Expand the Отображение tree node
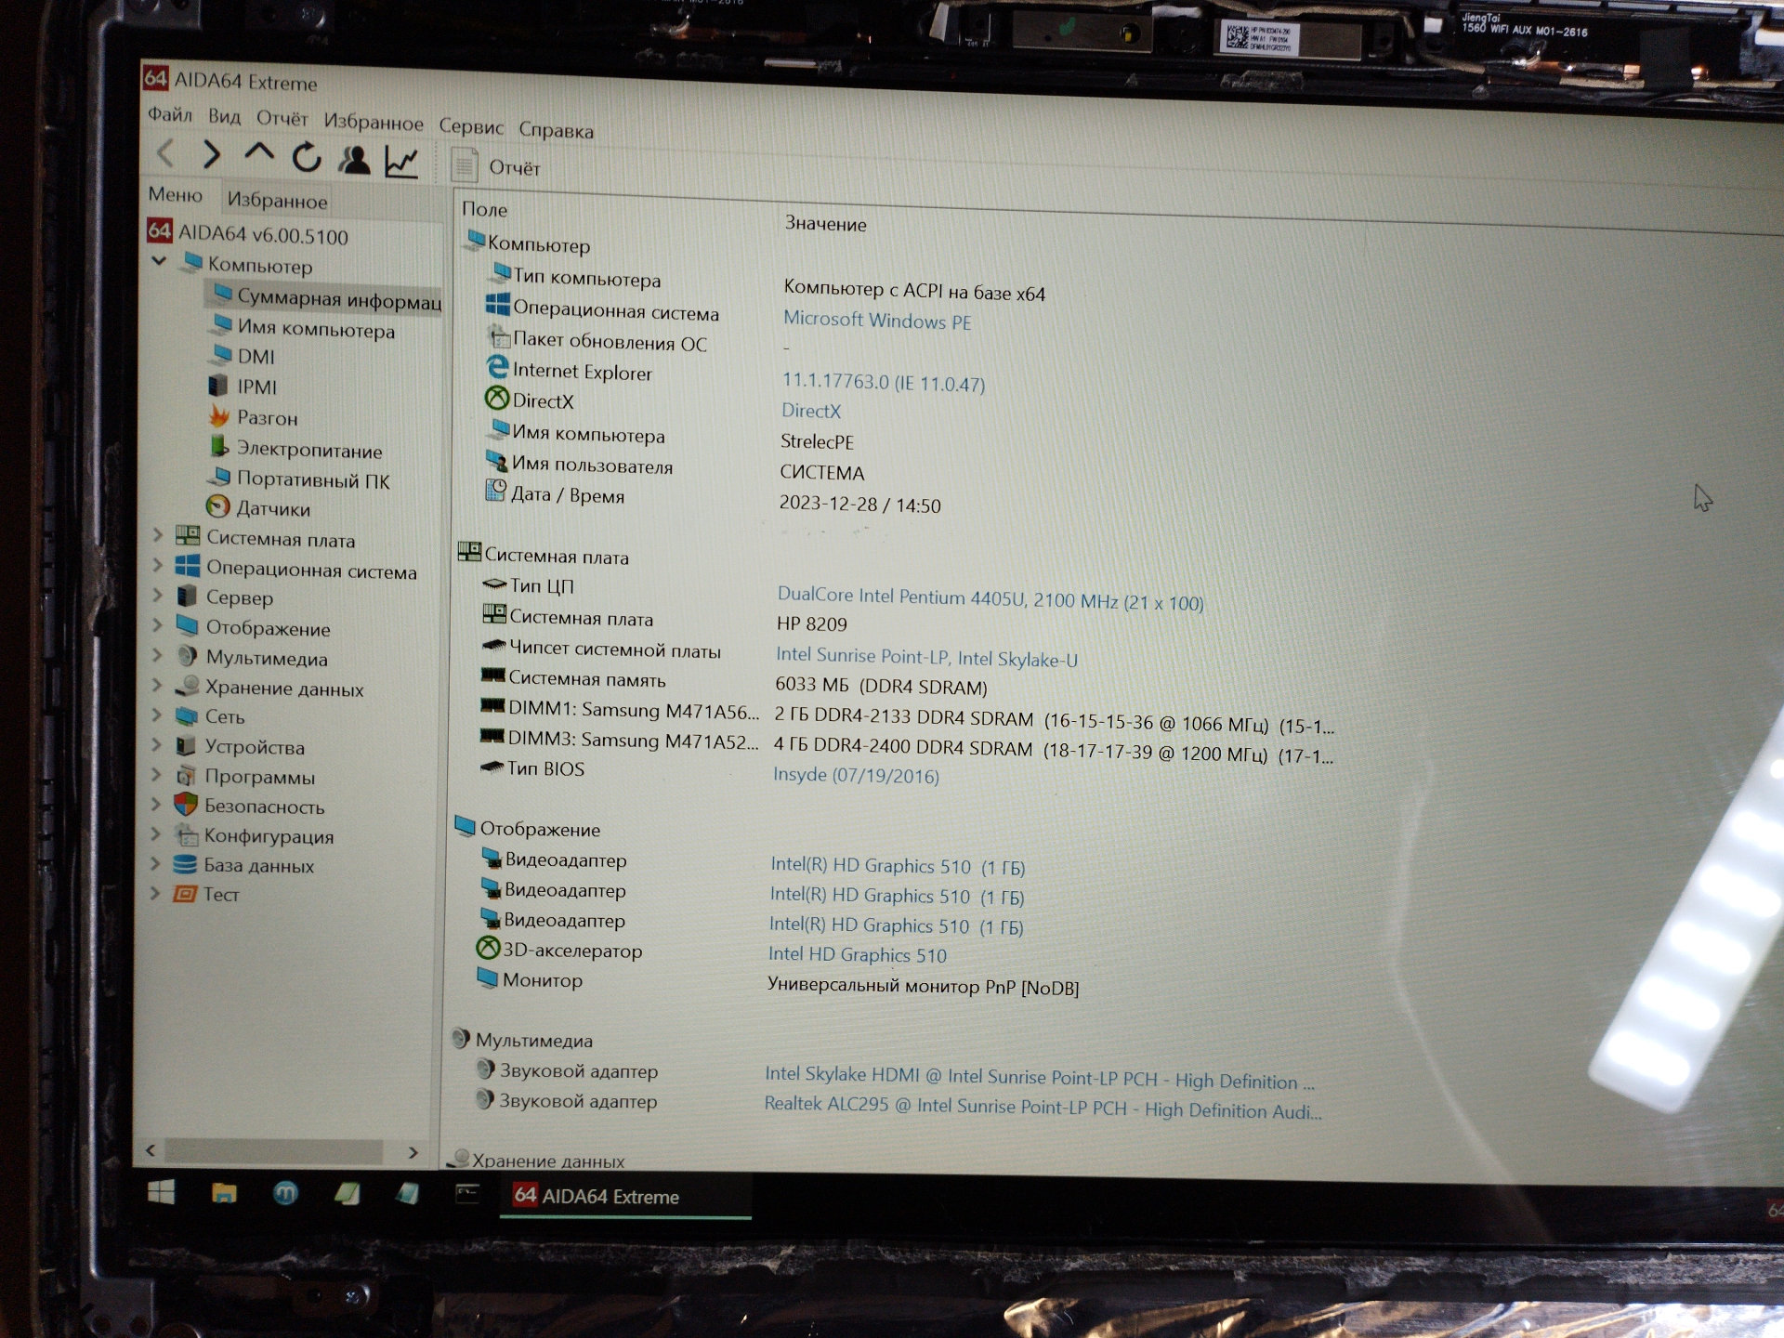The height and width of the screenshot is (1338, 1784). point(157,624)
